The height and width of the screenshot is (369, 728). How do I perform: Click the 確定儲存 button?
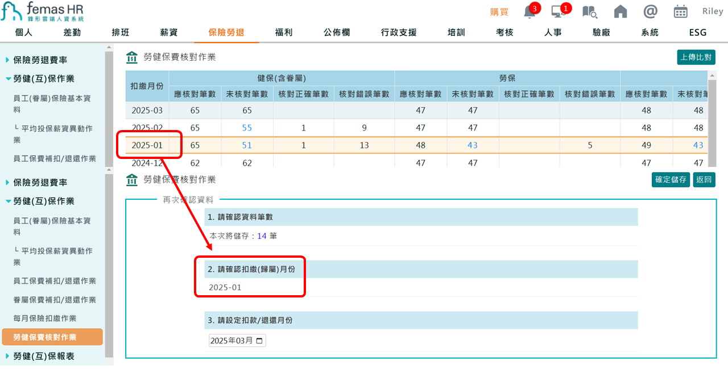(x=671, y=179)
